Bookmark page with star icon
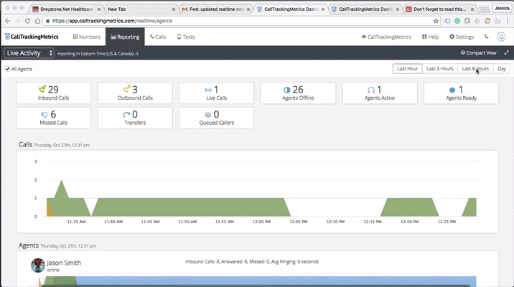514x287 pixels. 436,22
